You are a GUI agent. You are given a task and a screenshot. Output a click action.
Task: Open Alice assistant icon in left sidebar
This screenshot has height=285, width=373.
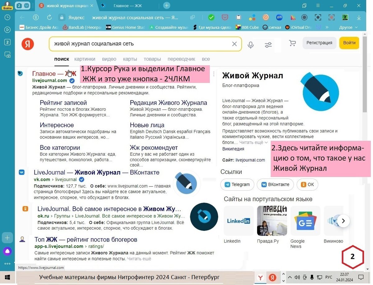point(7,251)
